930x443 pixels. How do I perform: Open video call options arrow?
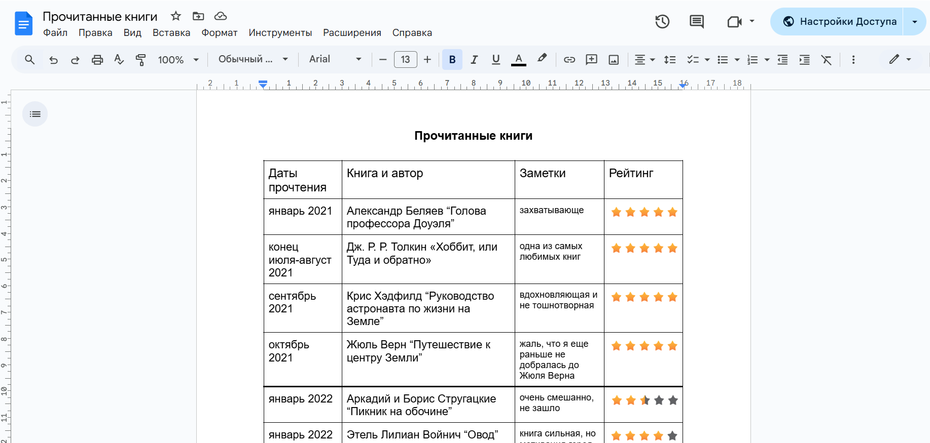tap(752, 21)
